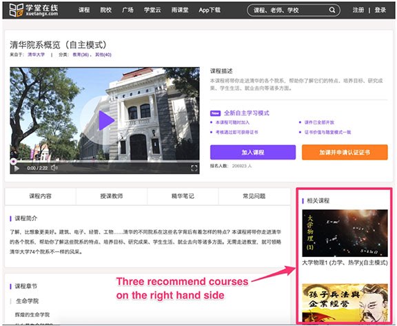The image size is (397, 326).
Task: Click 课程简介 section heading
Action: pos(26,218)
